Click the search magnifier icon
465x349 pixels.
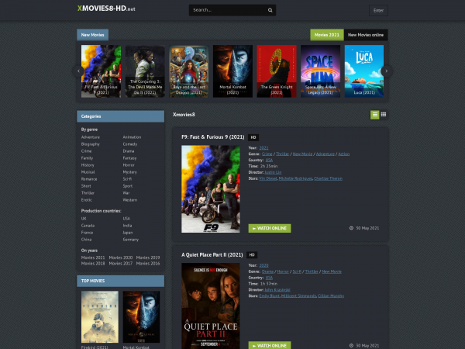270,11
